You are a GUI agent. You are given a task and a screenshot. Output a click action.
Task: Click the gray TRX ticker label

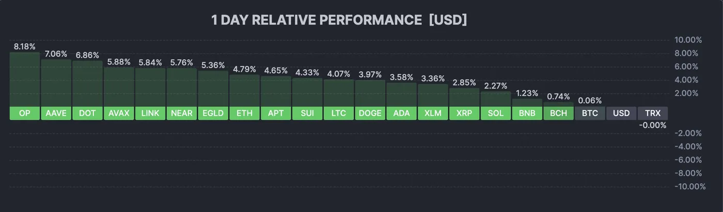[x=653, y=113]
